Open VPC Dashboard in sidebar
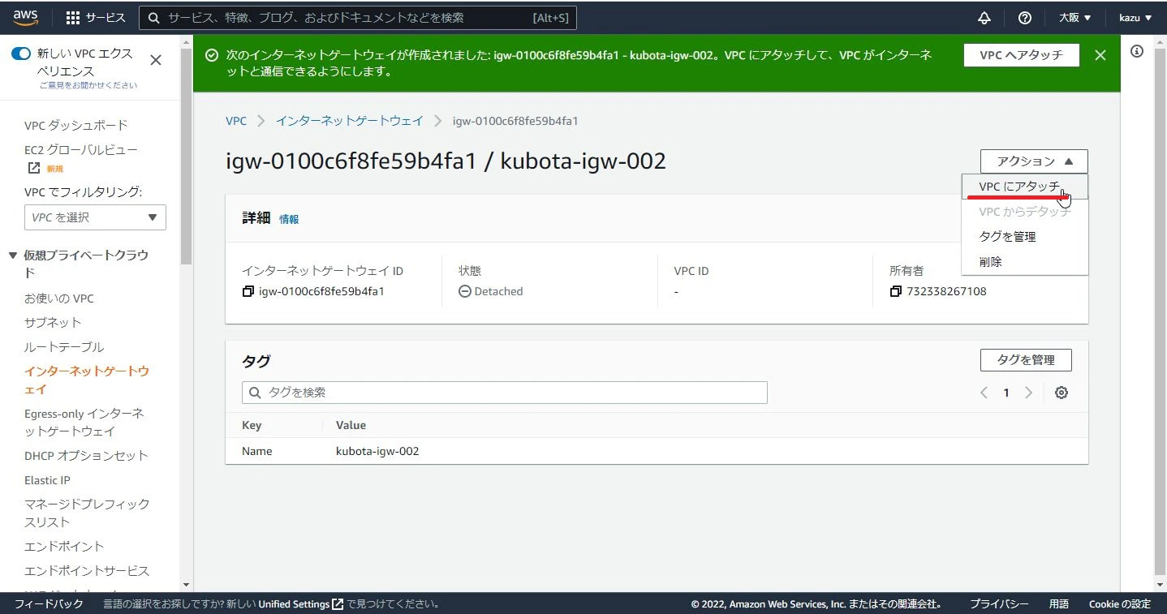Screen dimensions: 1167x614 coord(76,125)
